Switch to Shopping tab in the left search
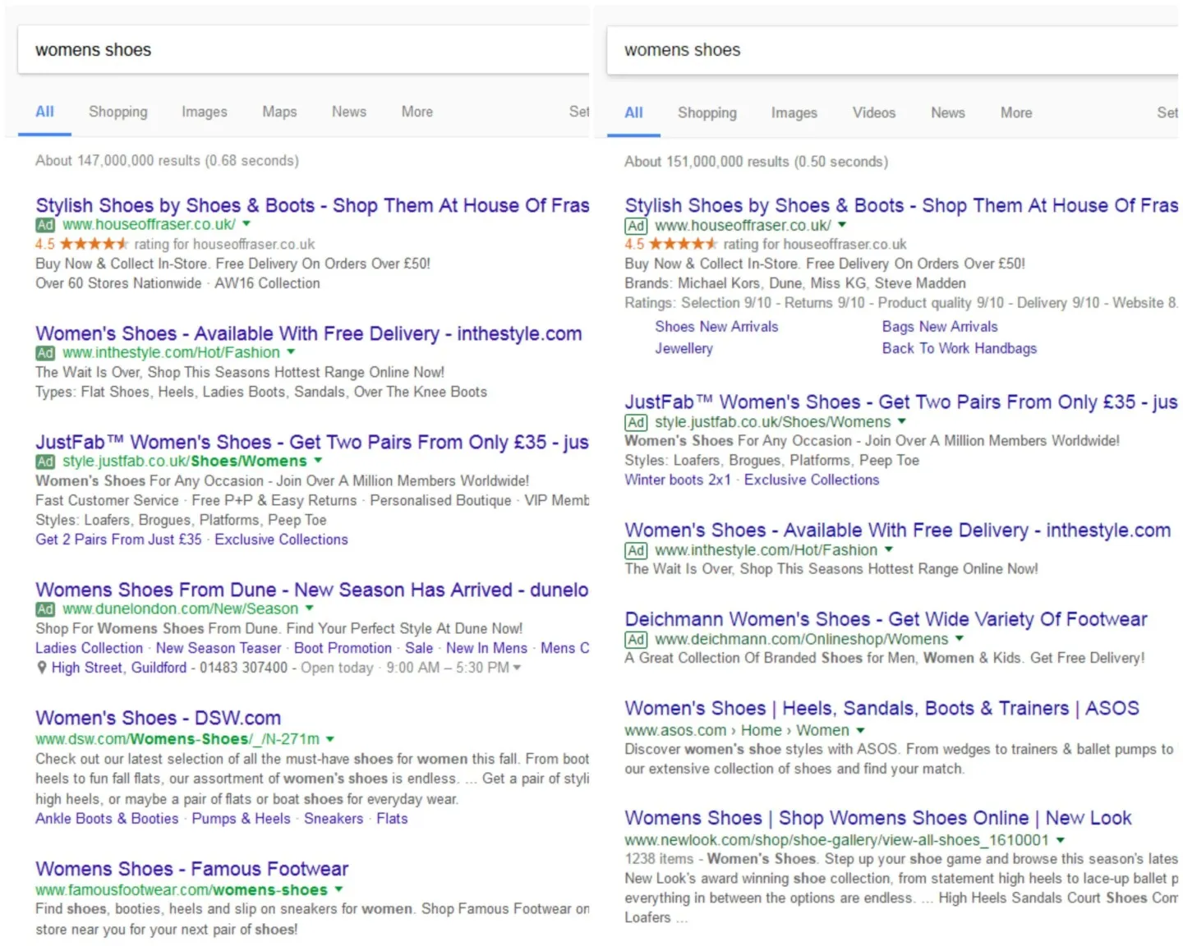Viewport: 1183px width, 951px height. coord(118,112)
